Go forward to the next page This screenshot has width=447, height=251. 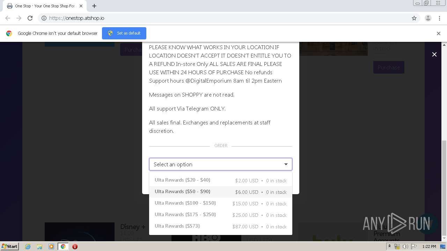(19, 18)
